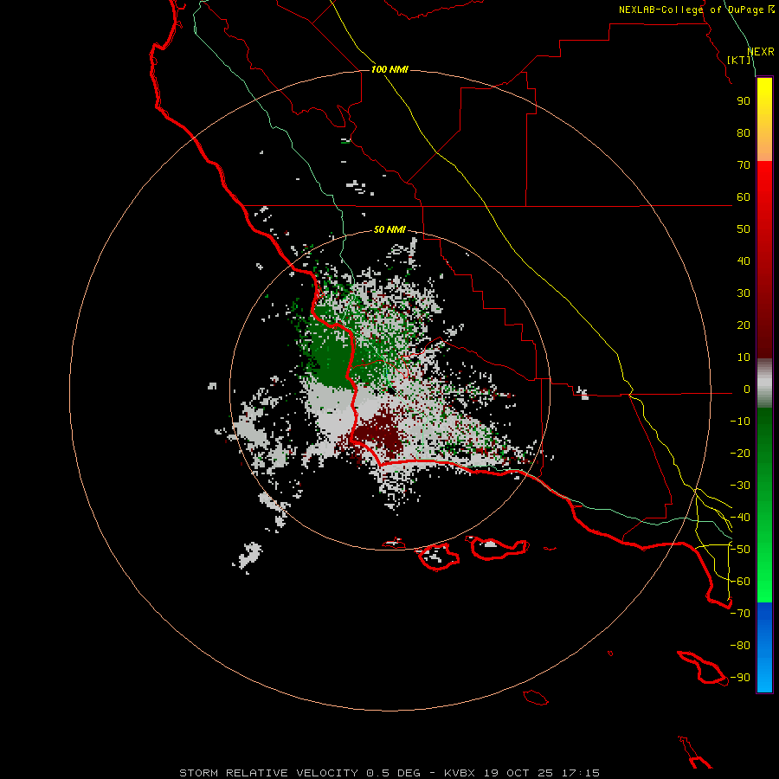Click the -10 value on velocity scale
Viewport: 779px width, 779px height.
(740, 422)
